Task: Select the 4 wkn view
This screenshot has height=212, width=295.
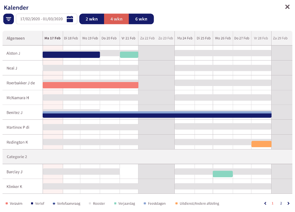Action: click(117, 19)
